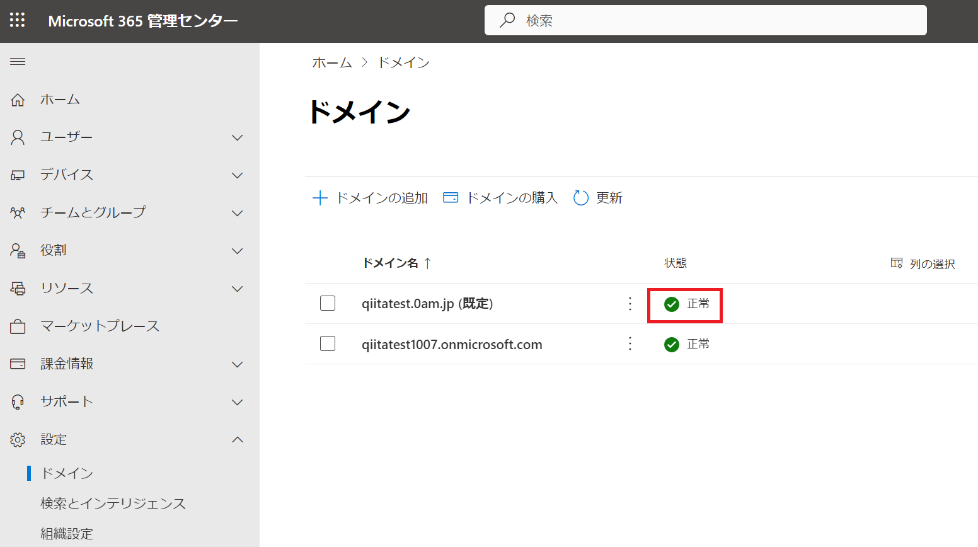The height and width of the screenshot is (547, 978).
Task: Open the qiitatest.0am.jp domain entry
Action: coord(427,304)
